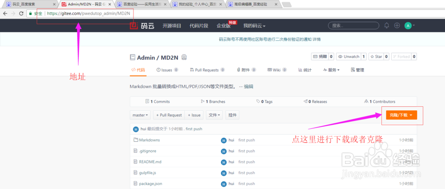The image size is (445, 189).
Task: Open the 附件 attachments tab
Action: (x=246, y=70)
